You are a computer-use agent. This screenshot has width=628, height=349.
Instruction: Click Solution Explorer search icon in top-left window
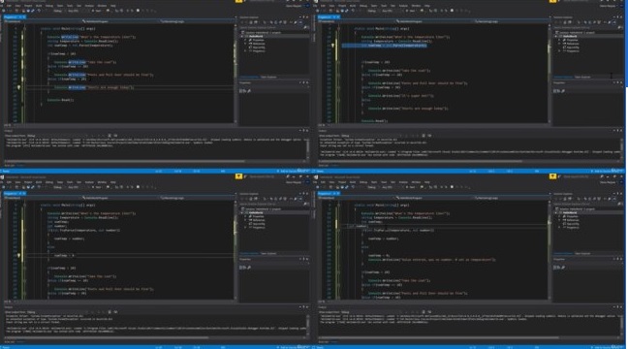click(304, 28)
